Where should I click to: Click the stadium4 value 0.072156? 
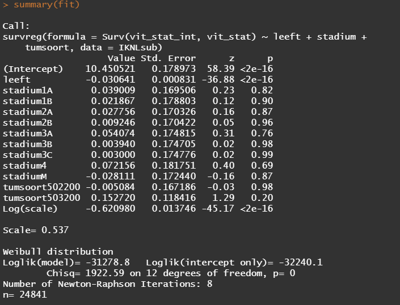[x=113, y=166]
